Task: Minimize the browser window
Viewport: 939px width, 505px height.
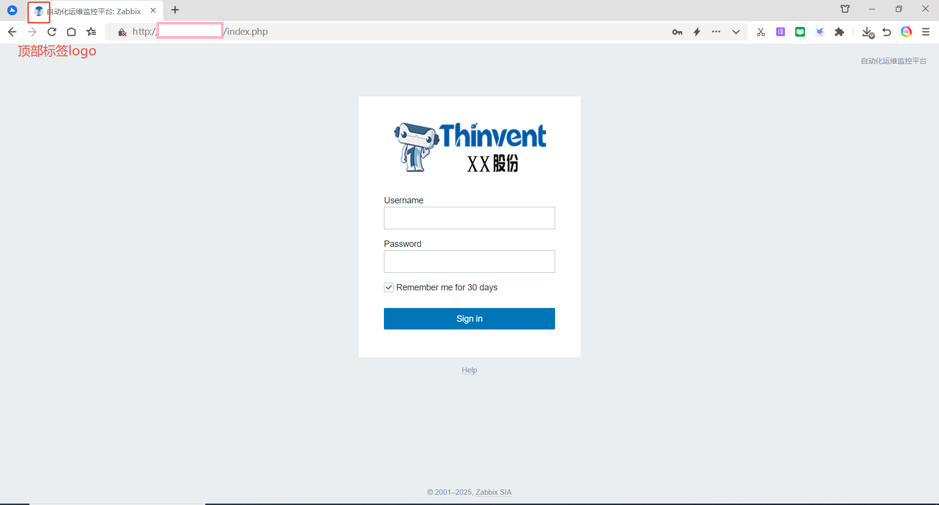Action: (x=872, y=9)
